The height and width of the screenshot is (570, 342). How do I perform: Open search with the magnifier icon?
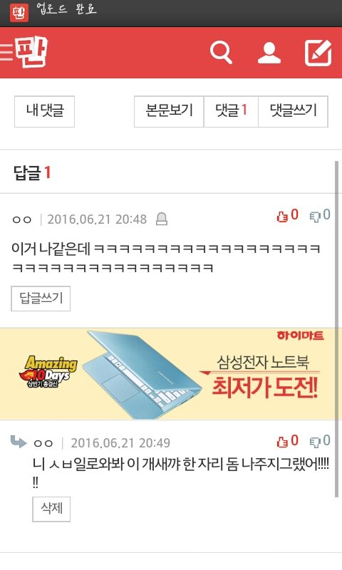tap(221, 53)
